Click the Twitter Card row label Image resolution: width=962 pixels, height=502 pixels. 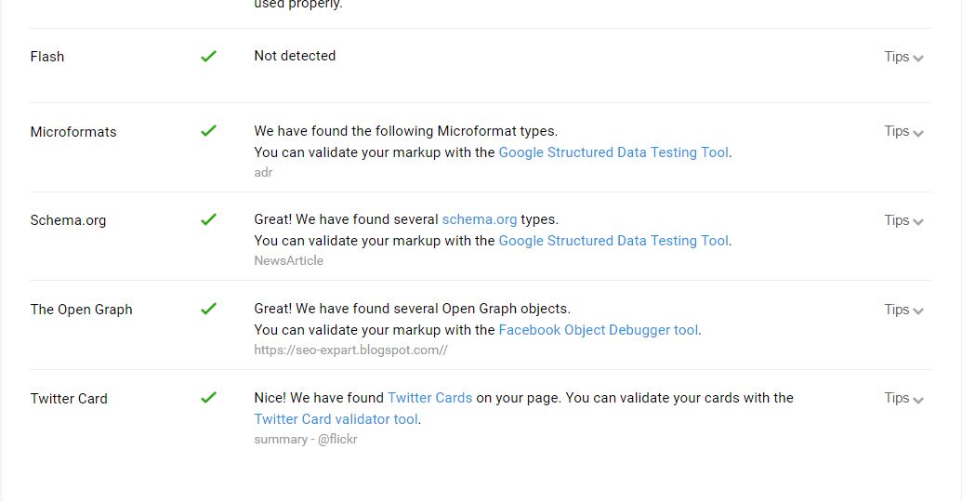click(69, 399)
